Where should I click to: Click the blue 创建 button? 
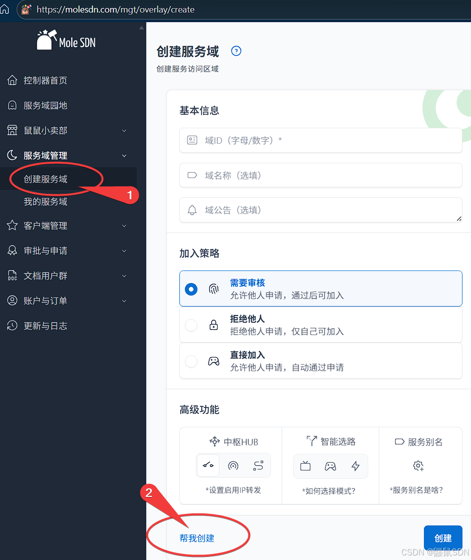click(x=443, y=538)
